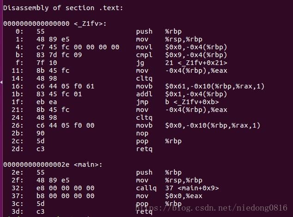Click the 'Disassembly of section .text:' header
Image resolution: width=293 pixels, height=217 pixels.
(x=63, y=8)
